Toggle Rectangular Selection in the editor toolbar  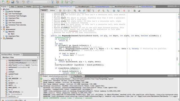tap(93, 11)
